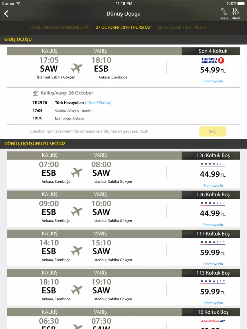
Task: Tap the back arrow icon
Action: (x=6, y=14)
